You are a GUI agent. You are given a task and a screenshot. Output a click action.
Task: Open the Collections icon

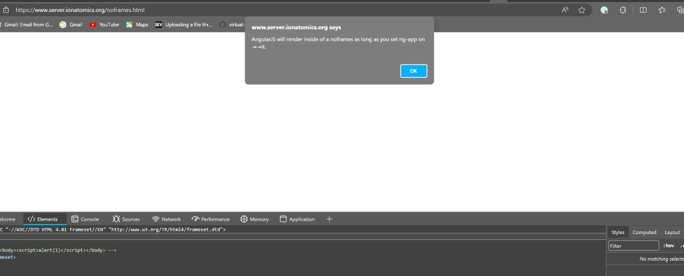pos(679,10)
